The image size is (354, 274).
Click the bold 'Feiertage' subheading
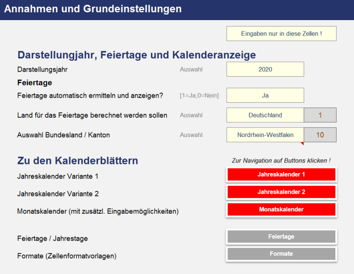(35, 83)
